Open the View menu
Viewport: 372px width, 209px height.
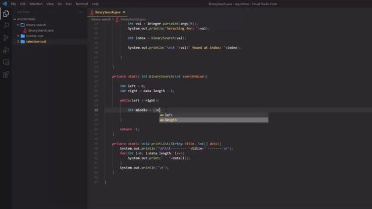point(50,4)
